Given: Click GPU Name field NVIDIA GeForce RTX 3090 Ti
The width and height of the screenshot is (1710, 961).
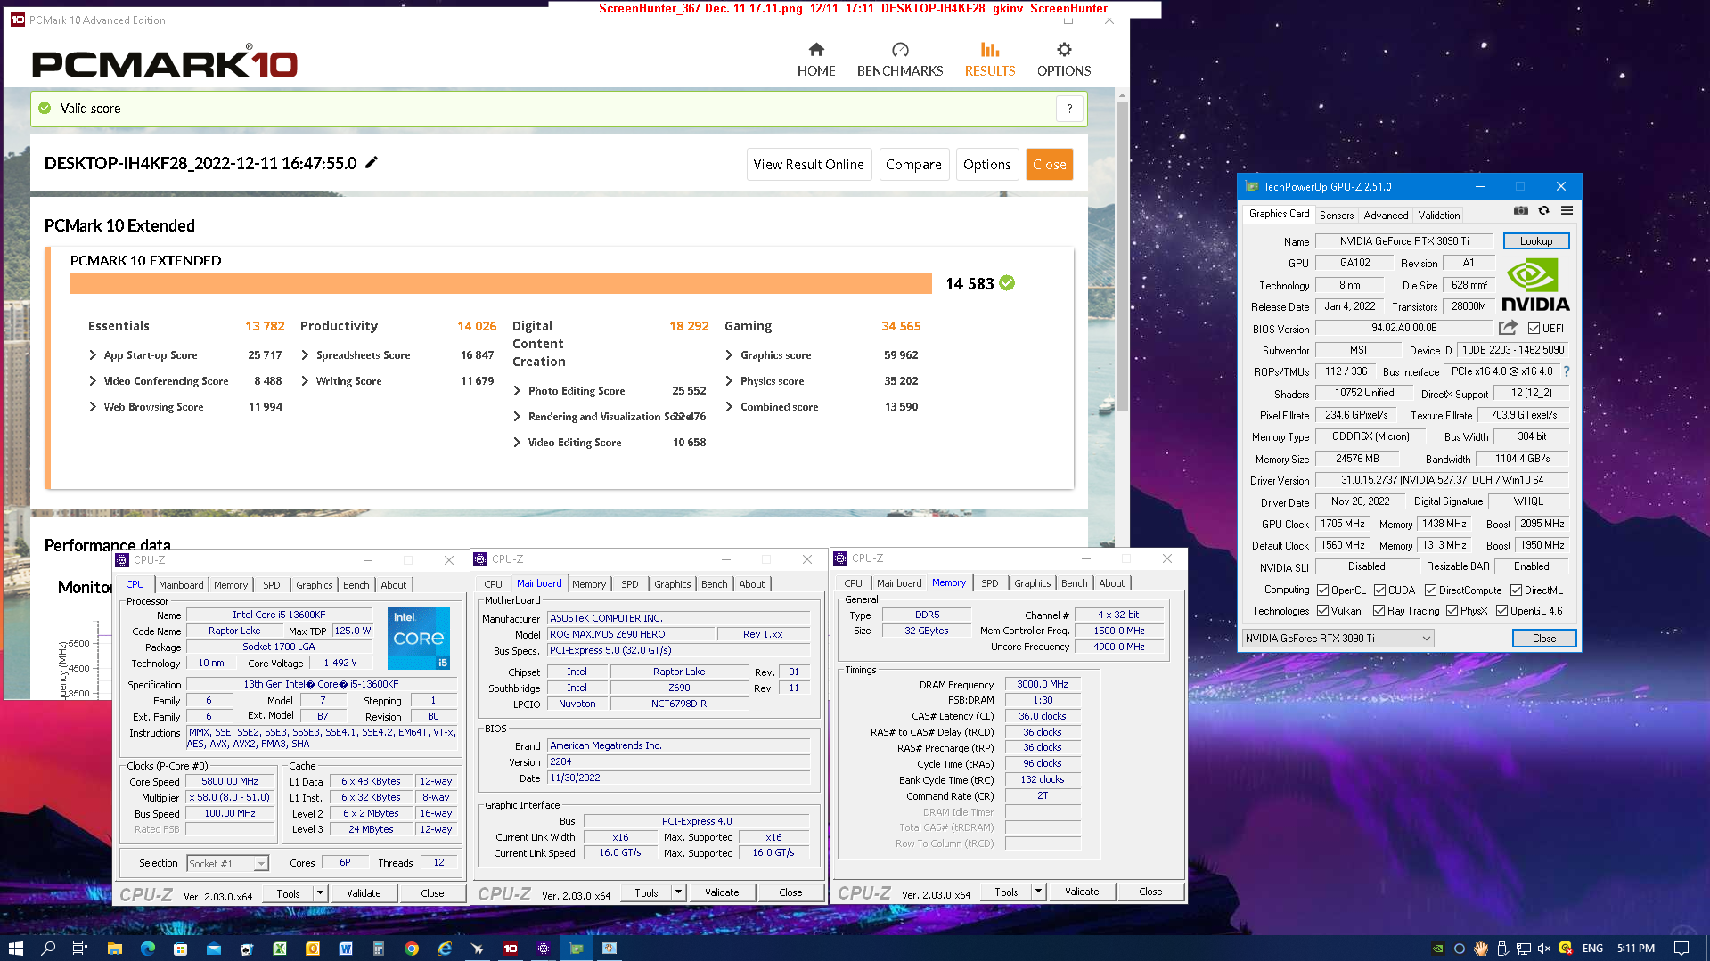Looking at the screenshot, I should (x=1403, y=241).
